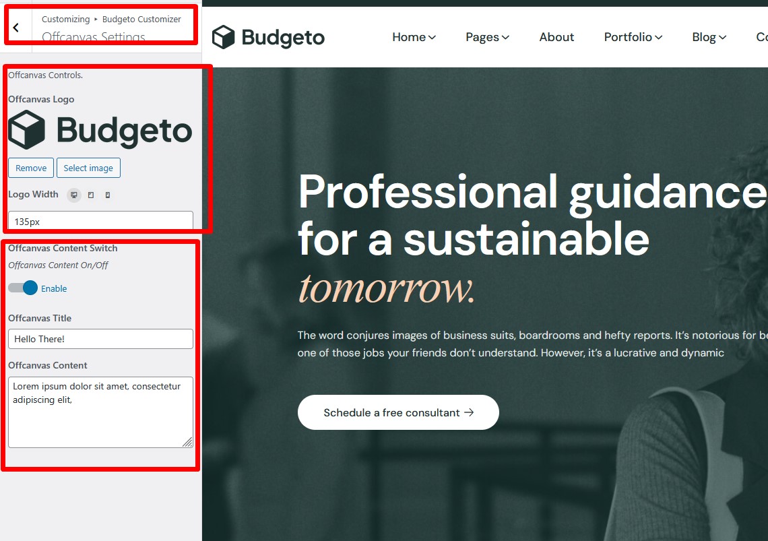Click the back arrow in customizer header
The image size is (768, 541).
(x=16, y=28)
